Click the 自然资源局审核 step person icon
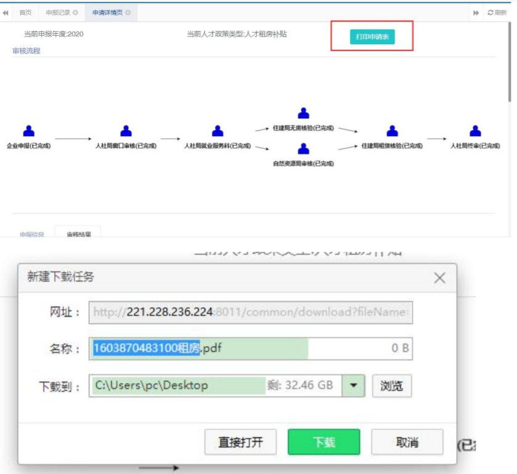The image size is (517, 474). [x=303, y=149]
